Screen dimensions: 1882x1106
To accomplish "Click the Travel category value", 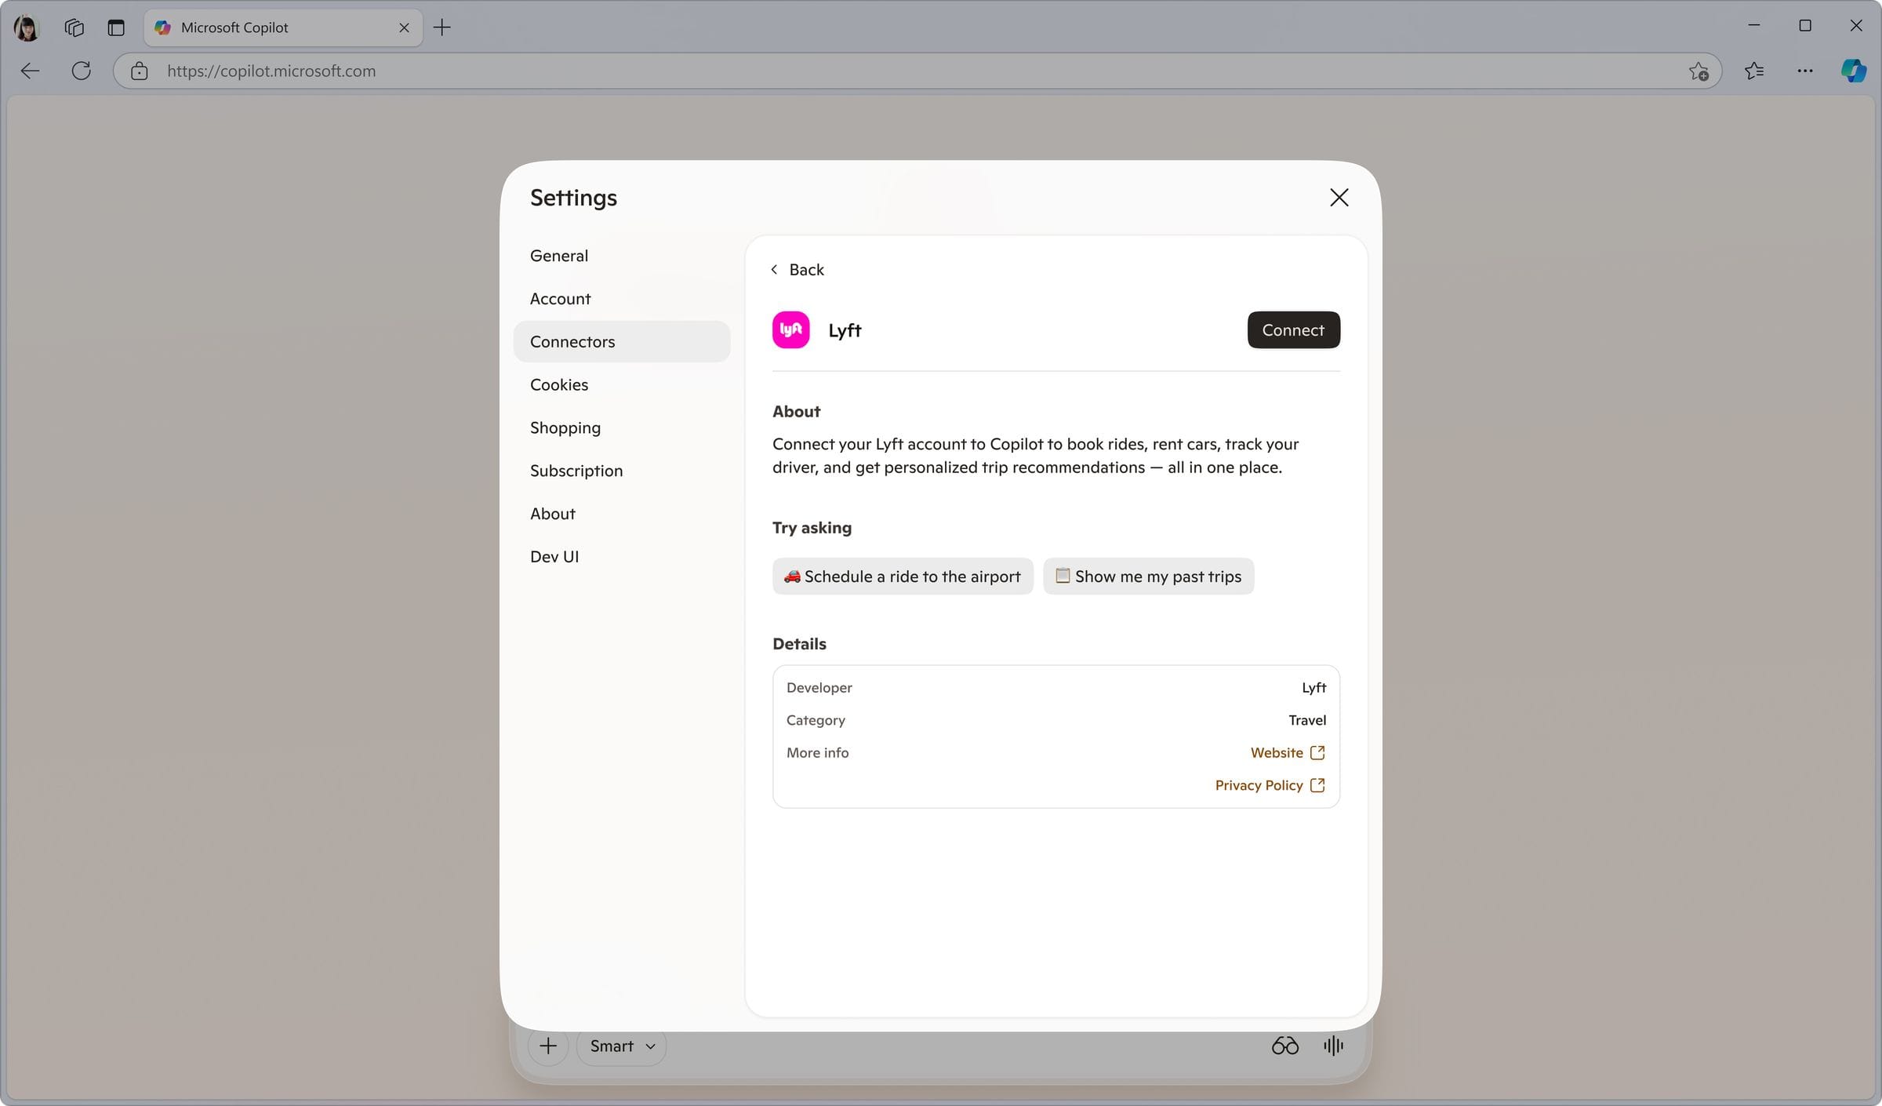I will click(x=1307, y=720).
